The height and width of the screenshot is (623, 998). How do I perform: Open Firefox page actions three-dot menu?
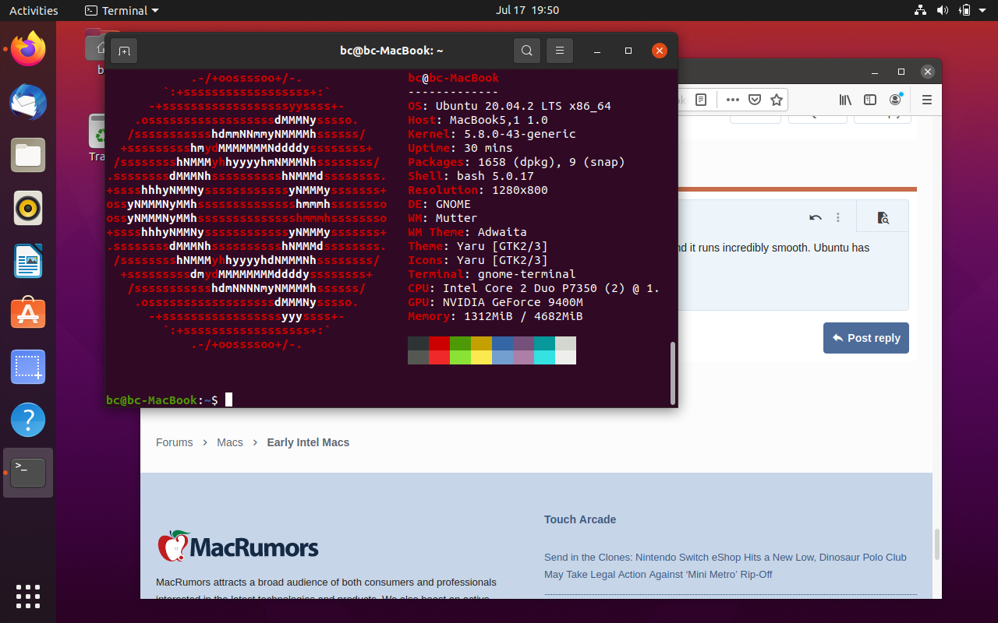[732, 100]
